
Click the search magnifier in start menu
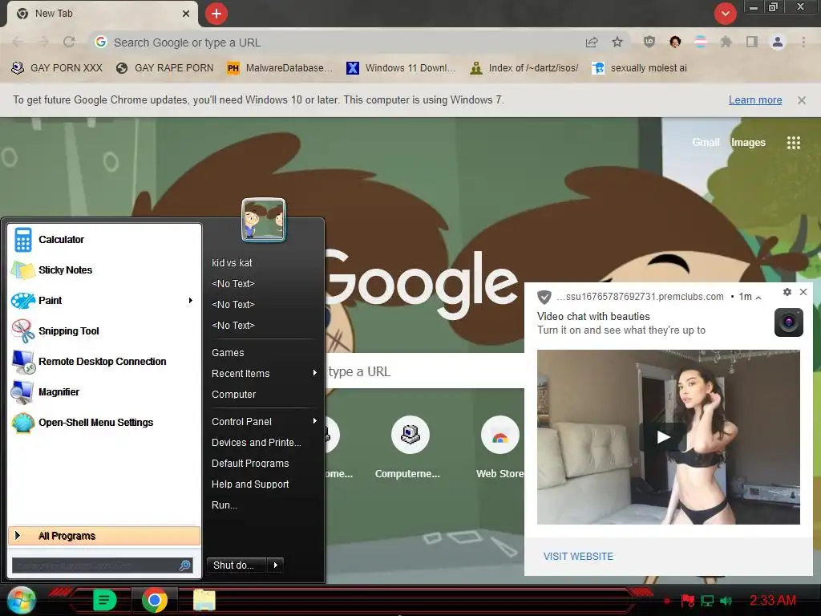[185, 565]
